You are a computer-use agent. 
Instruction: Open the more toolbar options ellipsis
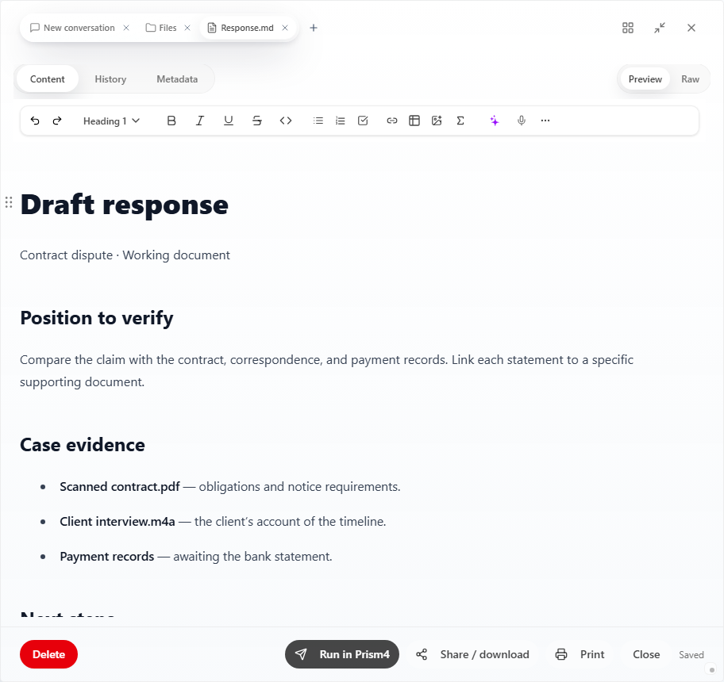click(545, 121)
